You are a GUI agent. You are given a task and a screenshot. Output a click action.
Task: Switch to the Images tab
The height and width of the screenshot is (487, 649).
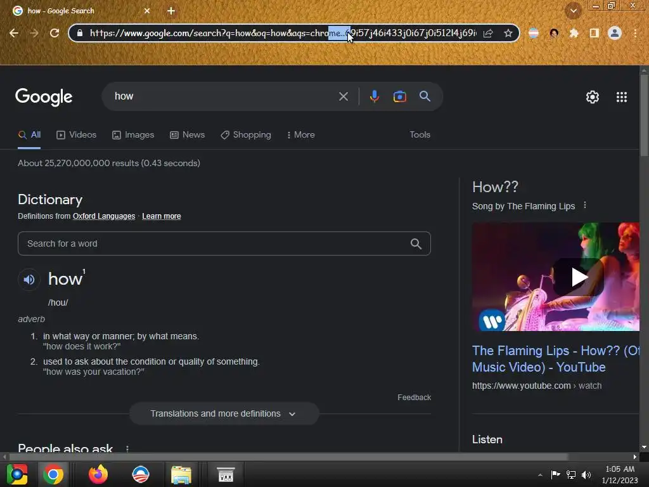(x=133, y=135)
